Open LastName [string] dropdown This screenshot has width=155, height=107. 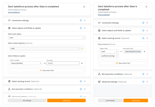click(109, 56)
